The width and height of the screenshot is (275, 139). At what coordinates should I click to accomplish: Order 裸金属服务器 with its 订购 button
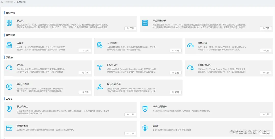pos(266,29)
